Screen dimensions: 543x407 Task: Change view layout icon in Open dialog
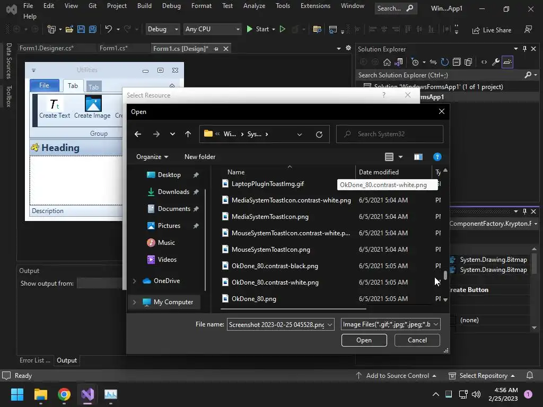[x=389, y=157]
